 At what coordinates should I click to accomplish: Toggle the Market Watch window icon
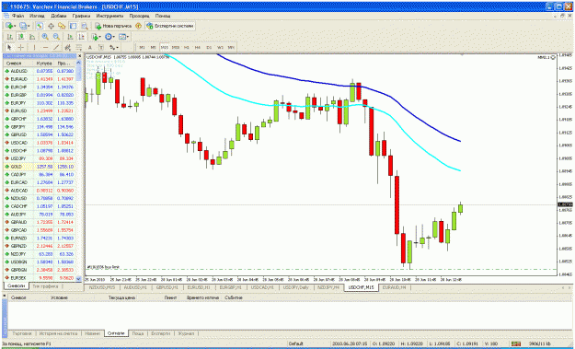(x=40, y=26)
